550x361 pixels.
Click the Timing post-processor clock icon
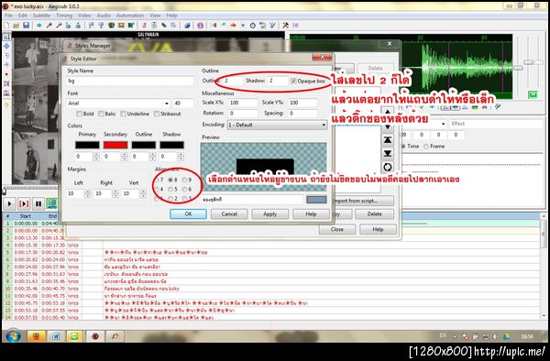click(253, 26)
